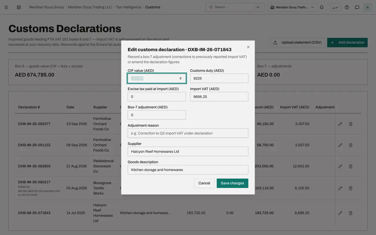Open the Meridian Souq Trading company switcher
376x235 pixels.
coord(292,7)
